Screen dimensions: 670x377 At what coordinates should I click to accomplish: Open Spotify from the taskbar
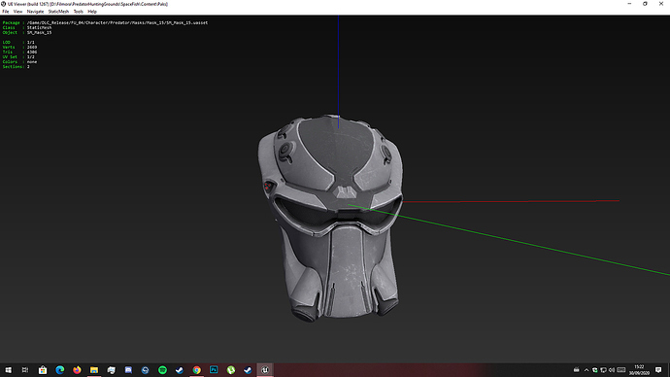pyautogui.click(x=162, y=370)
